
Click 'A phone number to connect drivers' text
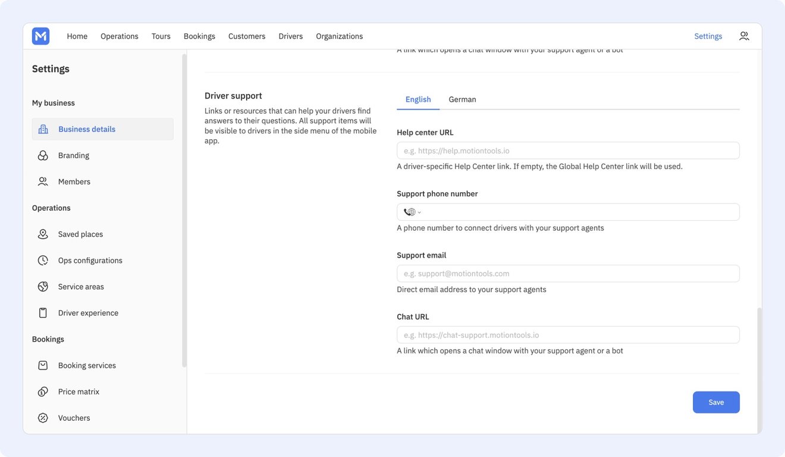pyautogui.click(x=500, y=228)
